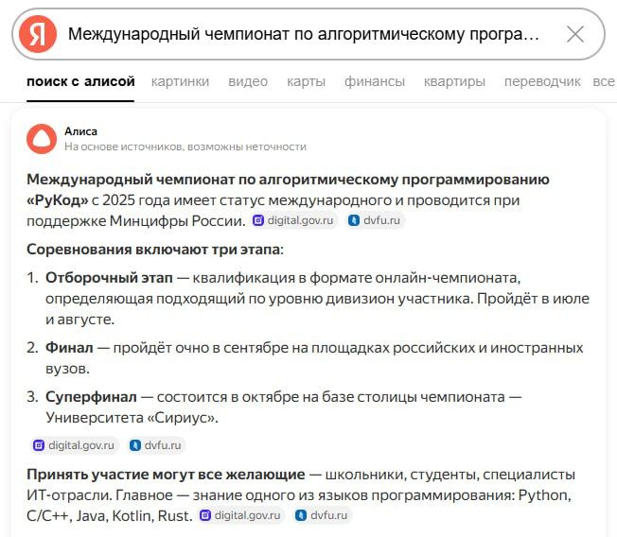The width and height of the screenshot is (617, 537).
Task: Open the финансы tab
Action: point(375,81)
